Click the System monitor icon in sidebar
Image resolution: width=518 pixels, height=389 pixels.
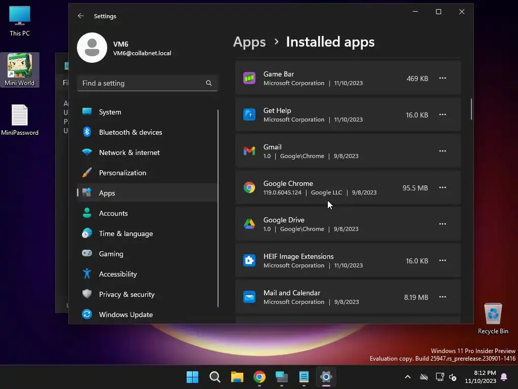(87, 111)
